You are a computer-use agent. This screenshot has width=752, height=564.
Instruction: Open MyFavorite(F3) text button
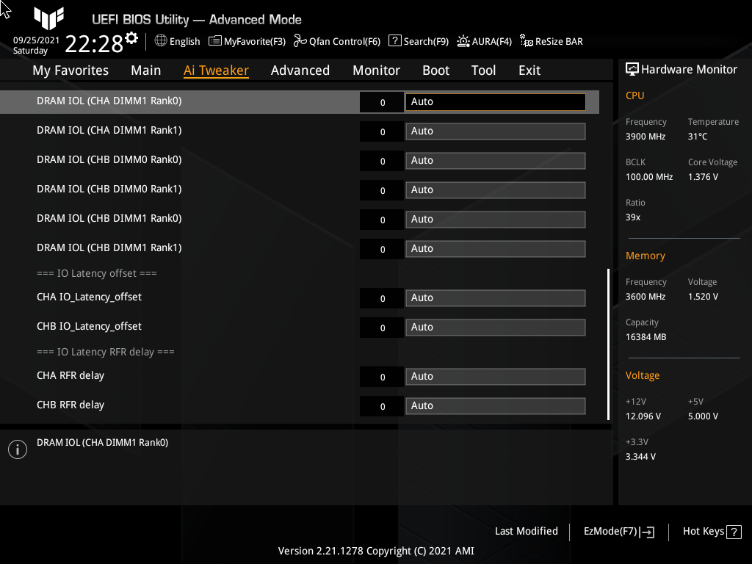(255, 42)
